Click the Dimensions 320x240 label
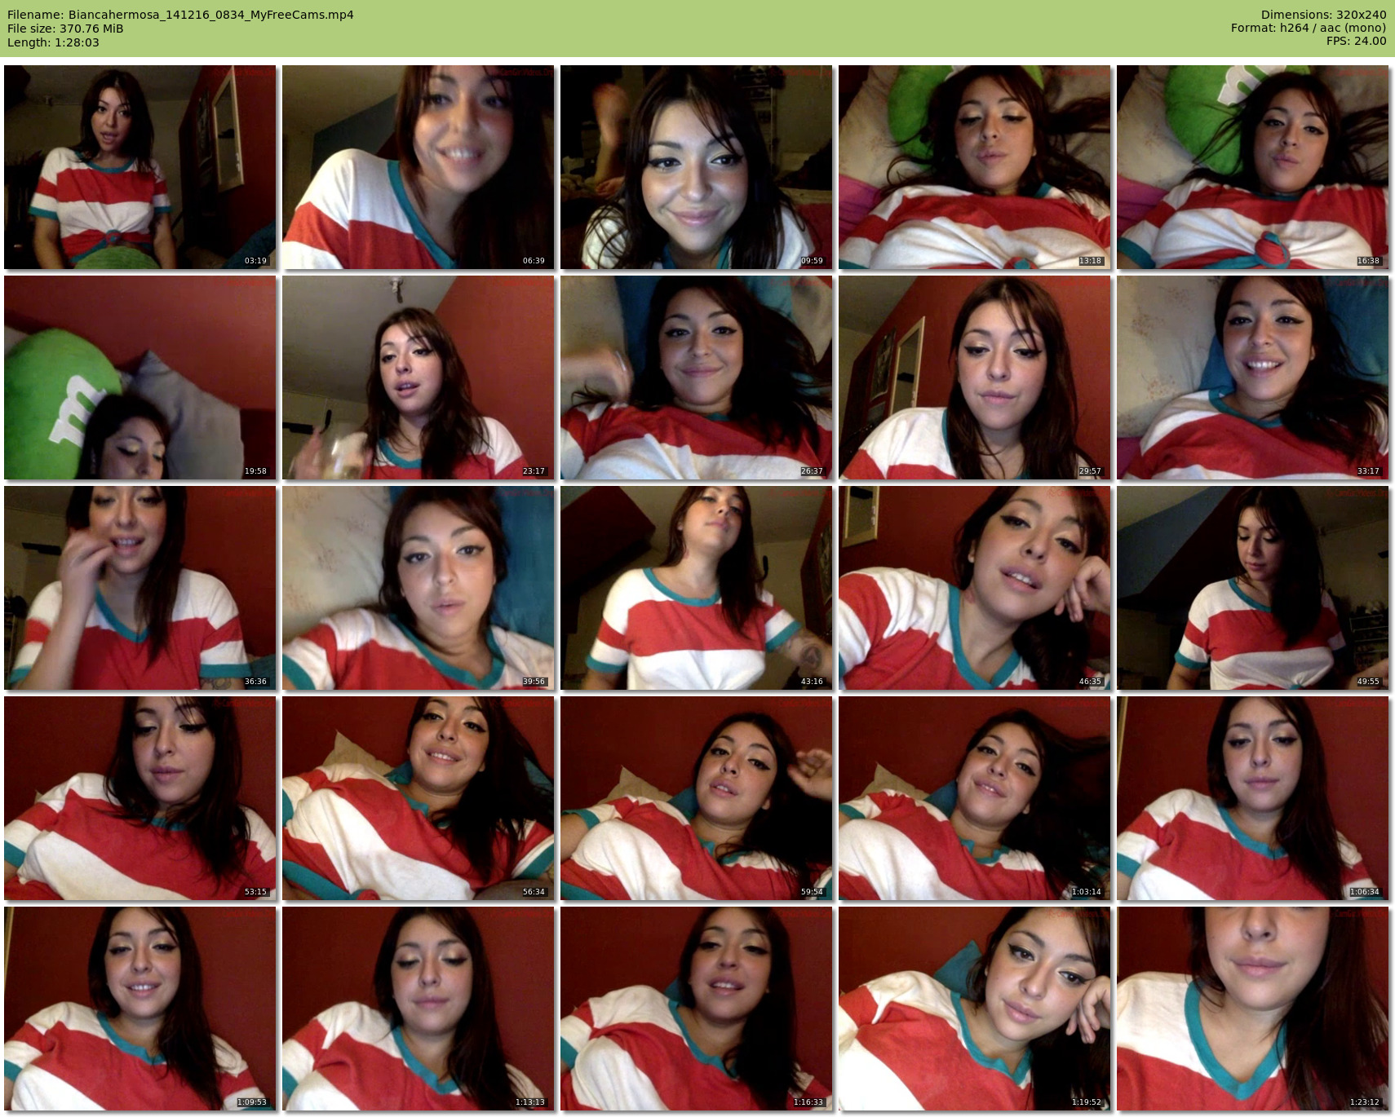 pyautogui.click(x=1323, y=15)
